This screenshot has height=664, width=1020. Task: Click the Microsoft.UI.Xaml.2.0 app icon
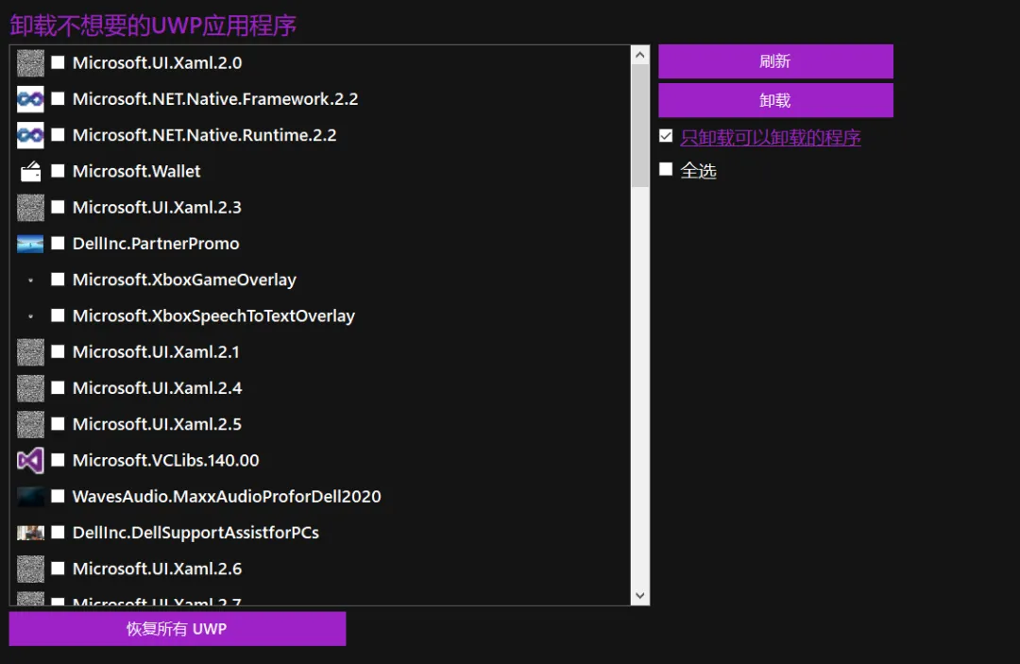click(30, 63)
